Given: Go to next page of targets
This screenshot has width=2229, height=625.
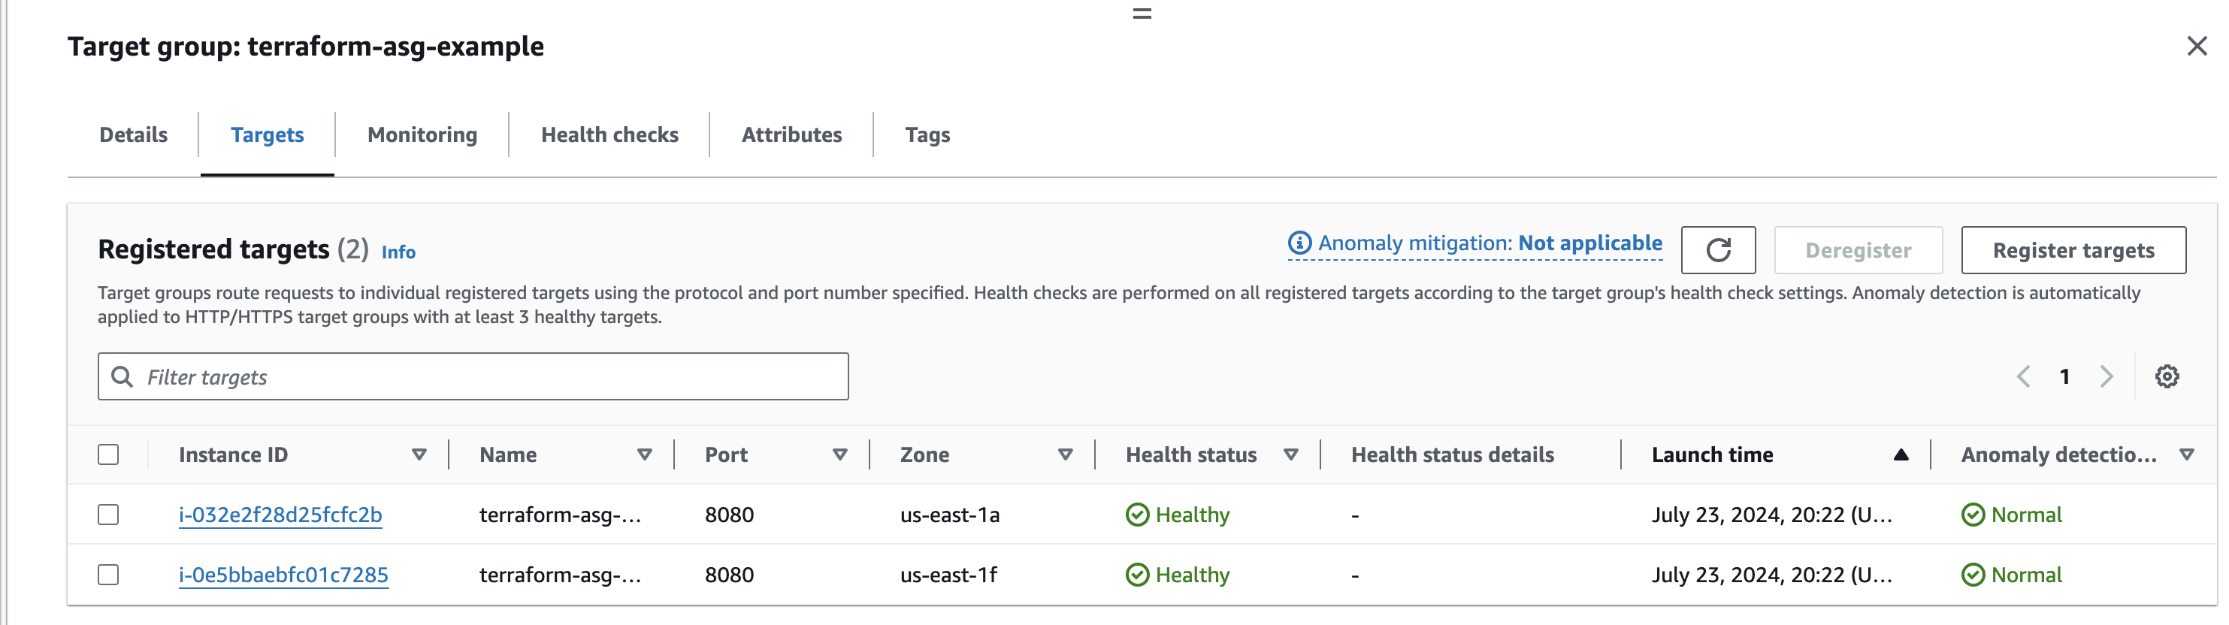Looking at the screenshot, I should click(x=2107, y=376).
